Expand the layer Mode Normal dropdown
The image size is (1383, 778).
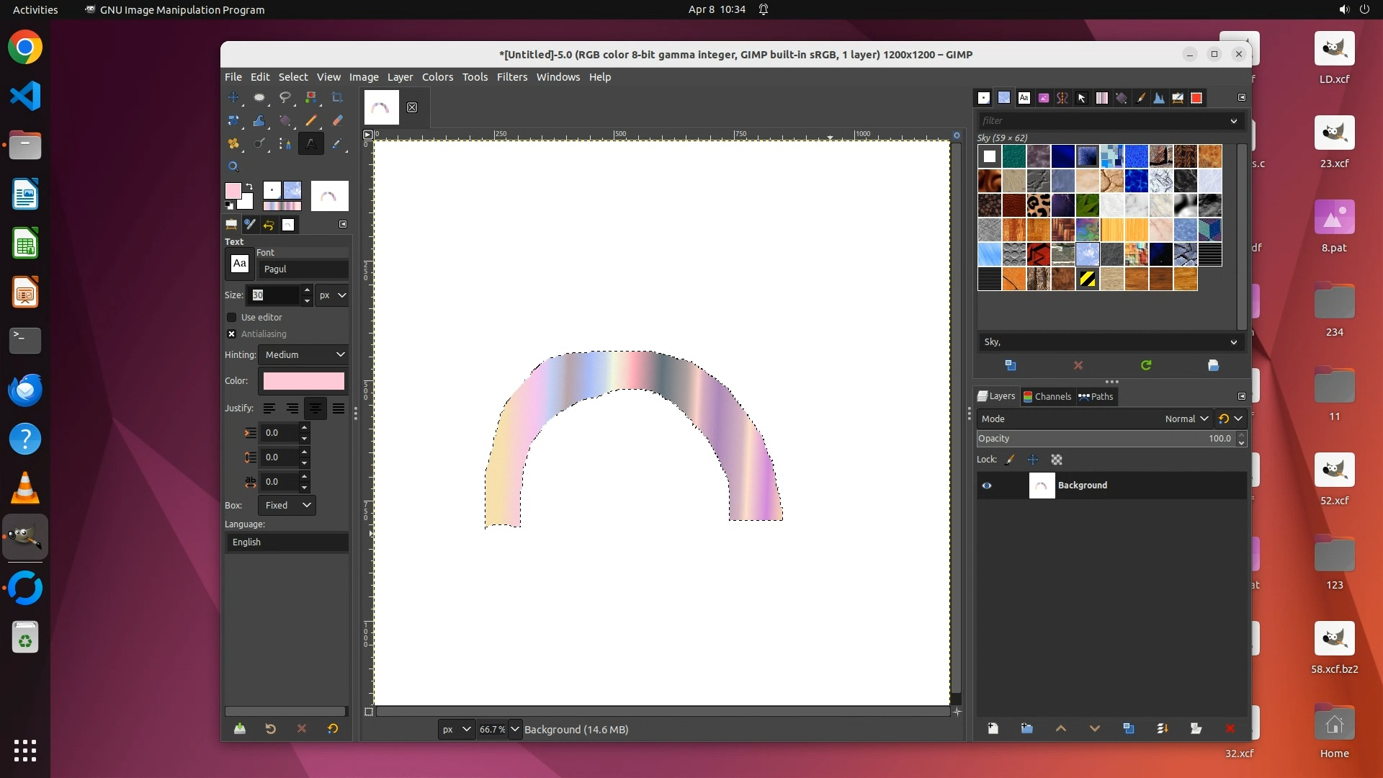(x=1186, y=419)
